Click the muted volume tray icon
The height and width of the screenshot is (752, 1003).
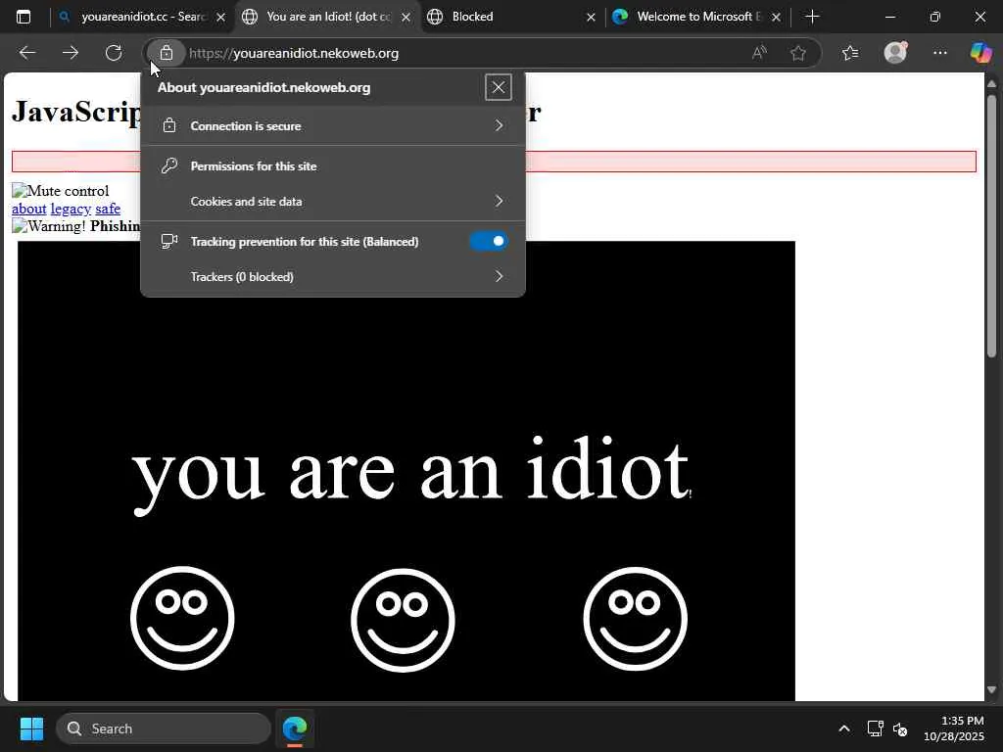click(900, 728)
